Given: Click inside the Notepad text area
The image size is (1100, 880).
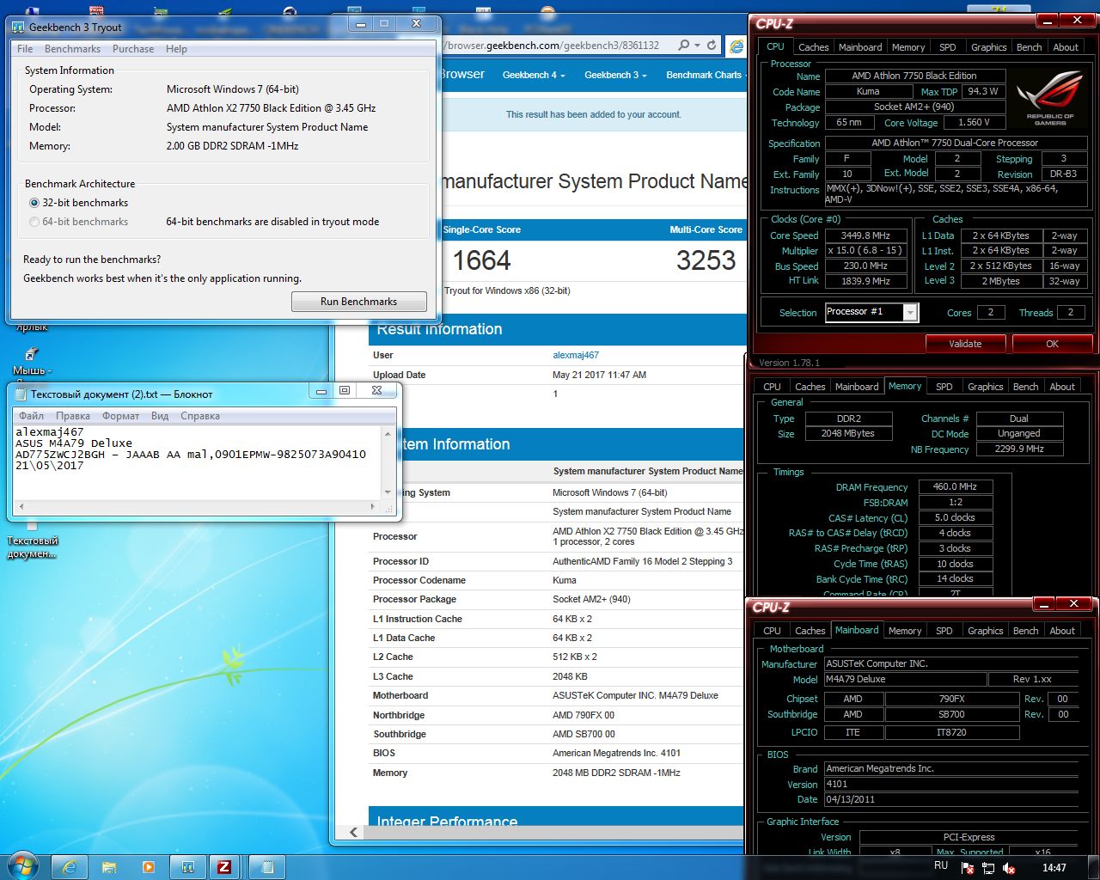Looking at the screenshot, I should coord(198,464).
